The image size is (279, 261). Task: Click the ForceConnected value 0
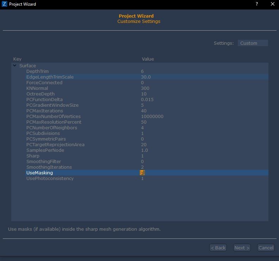click(x=142, y=82)
